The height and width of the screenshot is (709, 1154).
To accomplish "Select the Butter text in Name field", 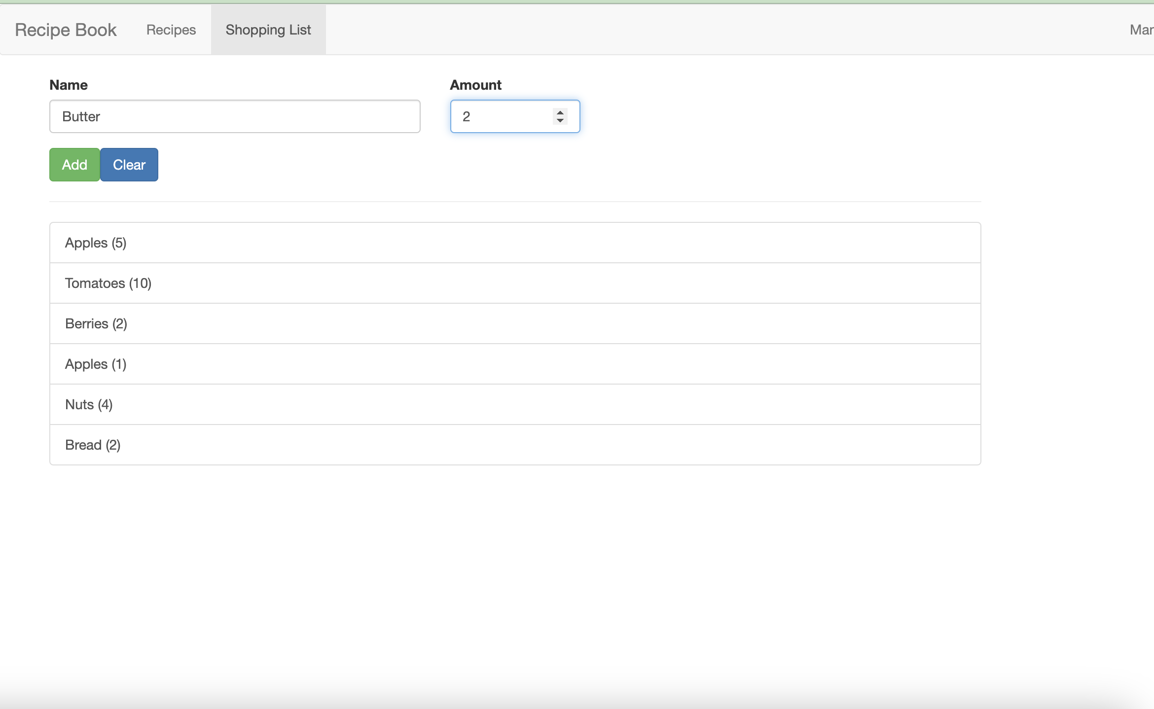I will click(81, 116).
